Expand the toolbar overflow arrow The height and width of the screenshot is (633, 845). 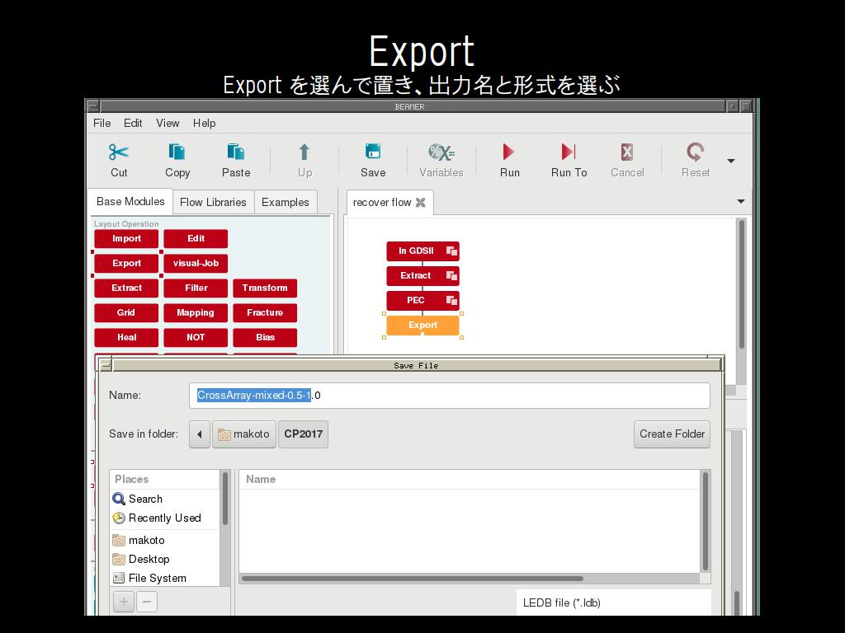(x=731, y=161)
